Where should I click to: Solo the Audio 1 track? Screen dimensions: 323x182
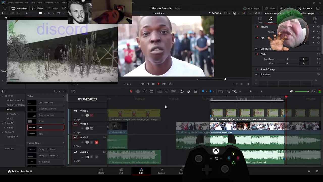coord(92,142)
